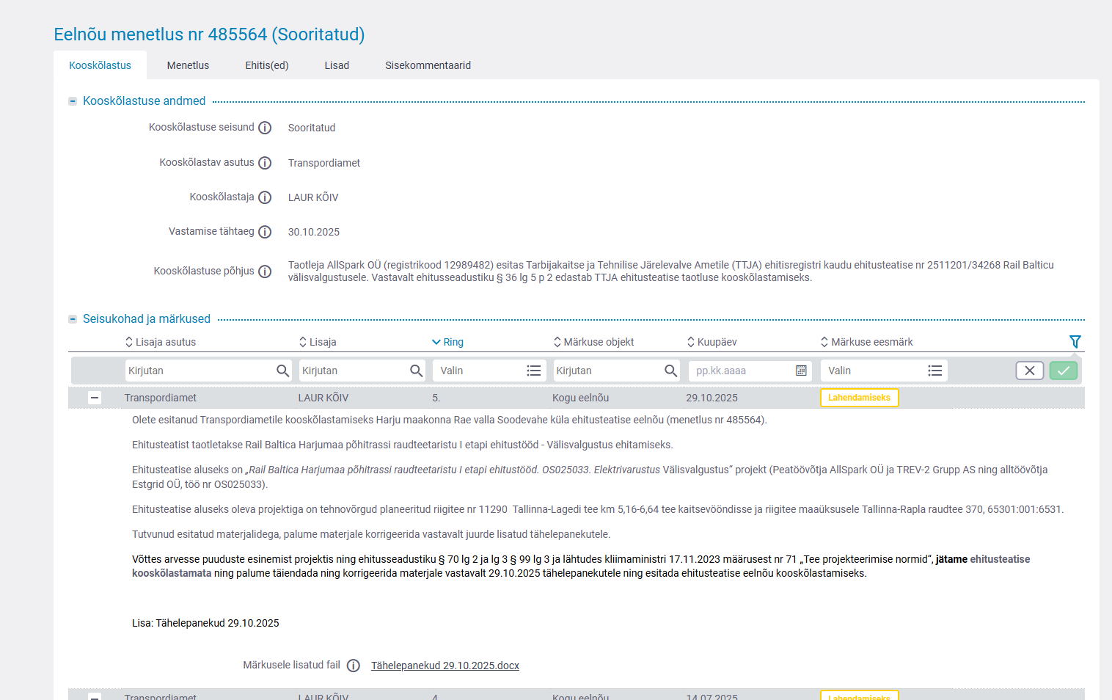
Task: Click search icon in Lisaja asutus filter
Action: click(282, 371)
